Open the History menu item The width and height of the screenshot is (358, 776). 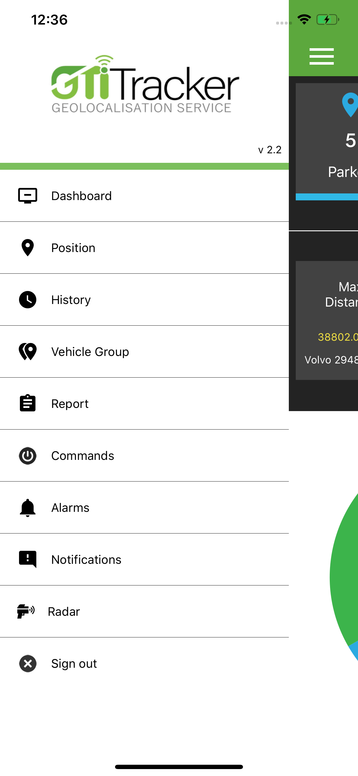pyautogui.click(x=144, y=300)
